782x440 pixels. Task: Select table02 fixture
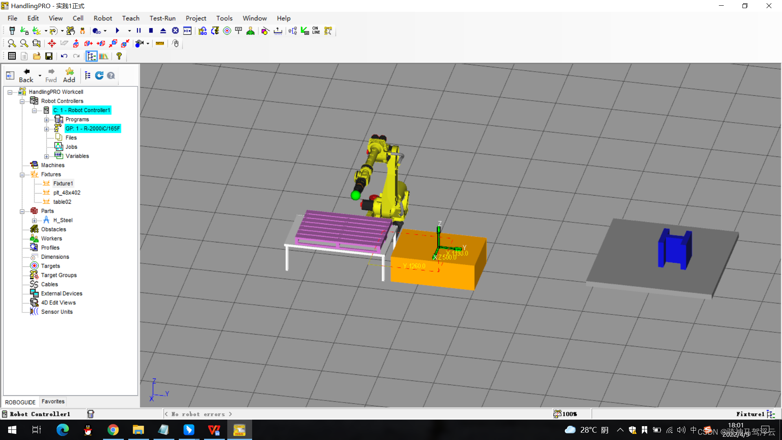(62, 202)
